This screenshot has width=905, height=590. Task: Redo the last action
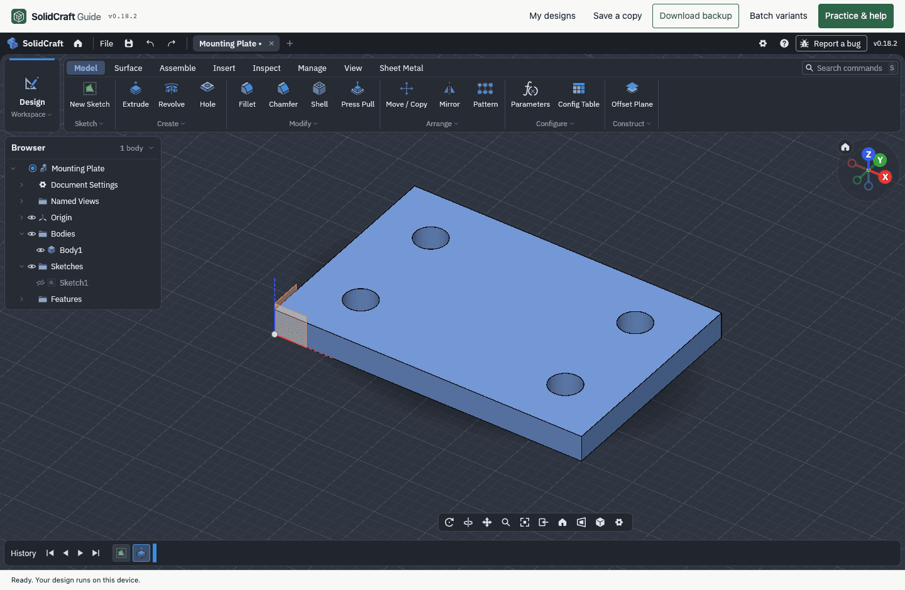[172, 43]
